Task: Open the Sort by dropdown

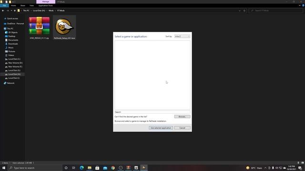Action: [182, 36]
